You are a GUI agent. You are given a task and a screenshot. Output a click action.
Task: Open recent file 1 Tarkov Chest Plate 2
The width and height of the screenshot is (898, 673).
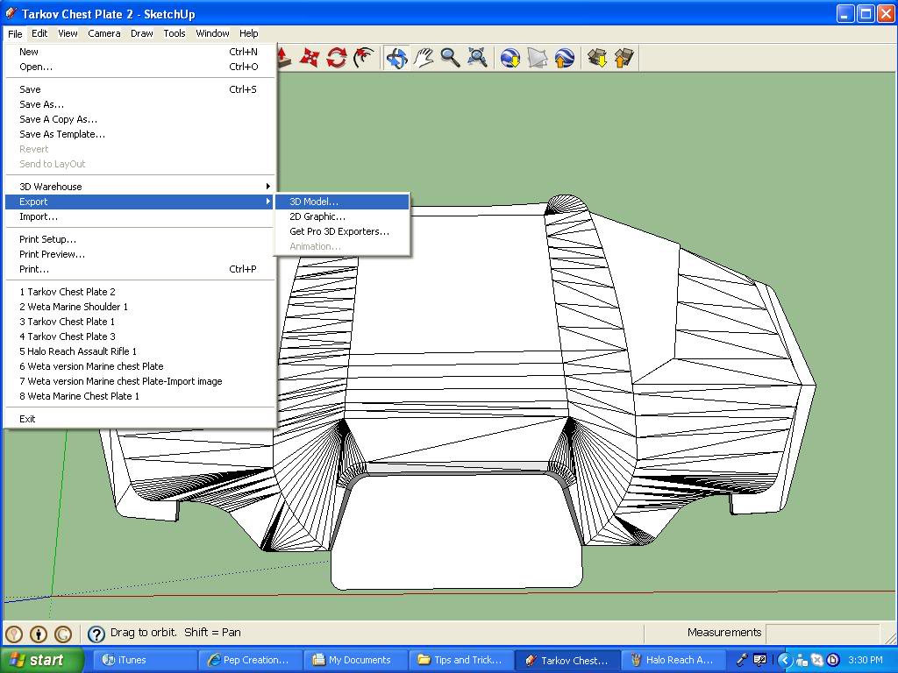pos(139,292)
